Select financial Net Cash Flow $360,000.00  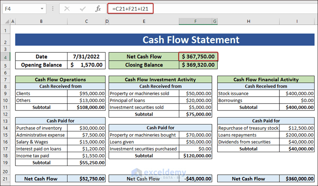297,179
